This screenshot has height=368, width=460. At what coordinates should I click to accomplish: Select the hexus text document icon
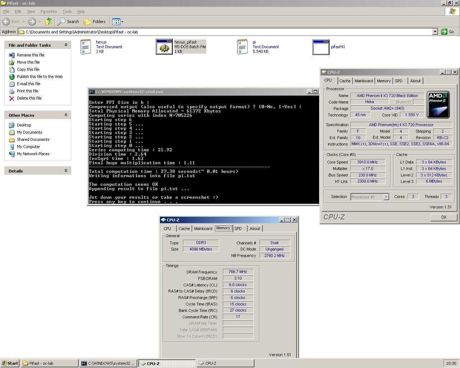coord(86,47)
